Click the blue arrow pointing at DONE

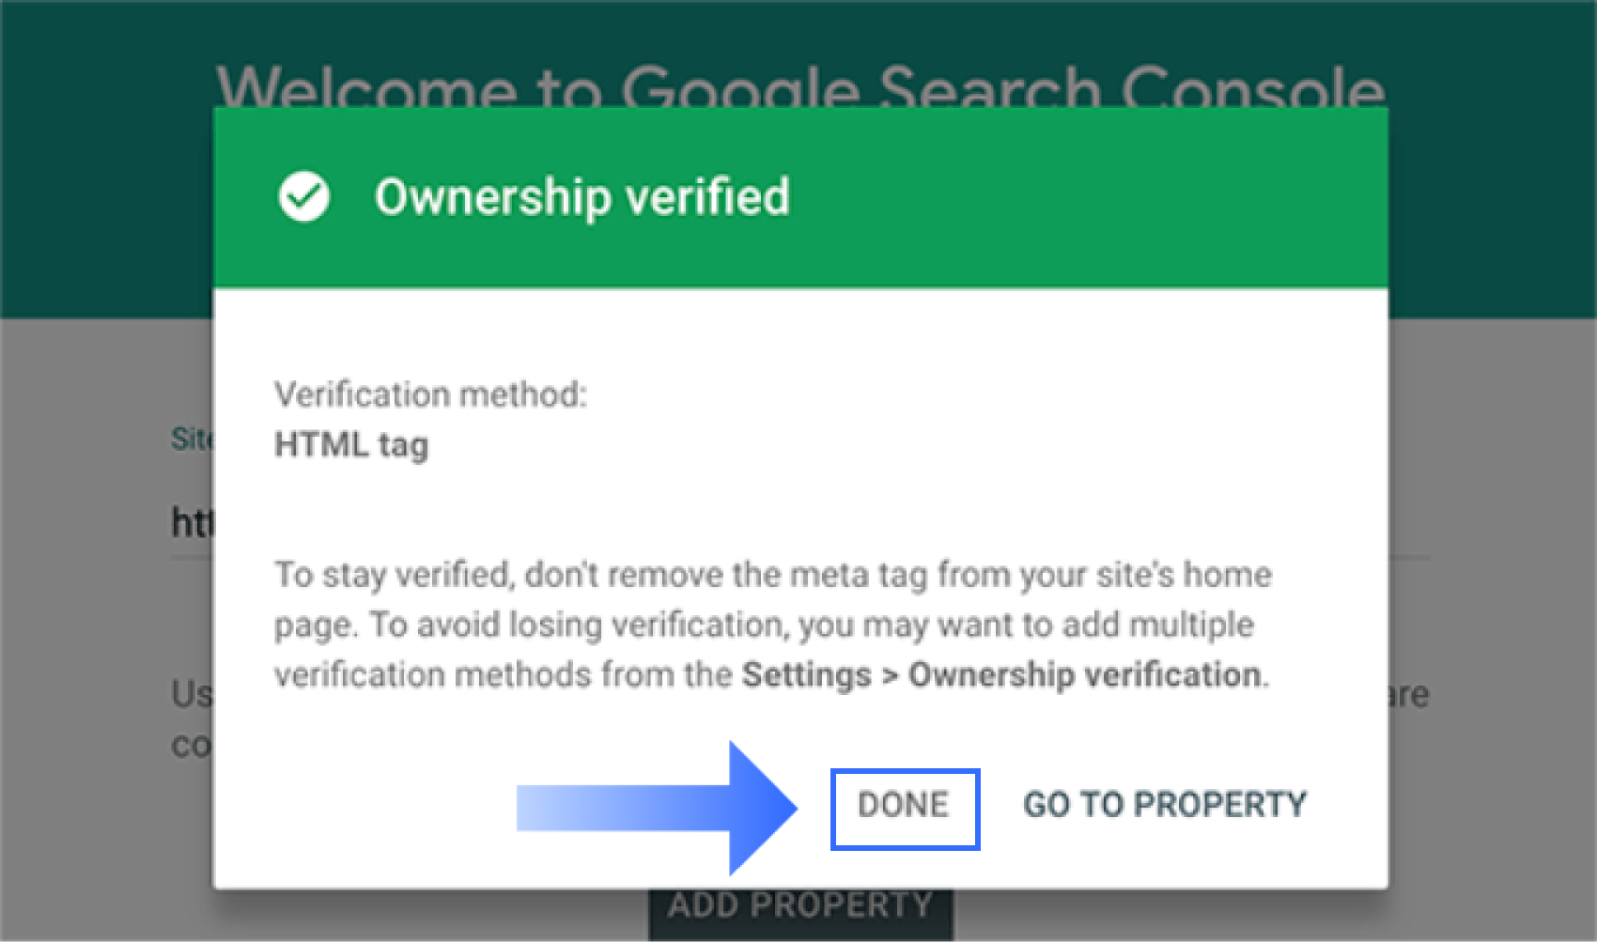658,808
